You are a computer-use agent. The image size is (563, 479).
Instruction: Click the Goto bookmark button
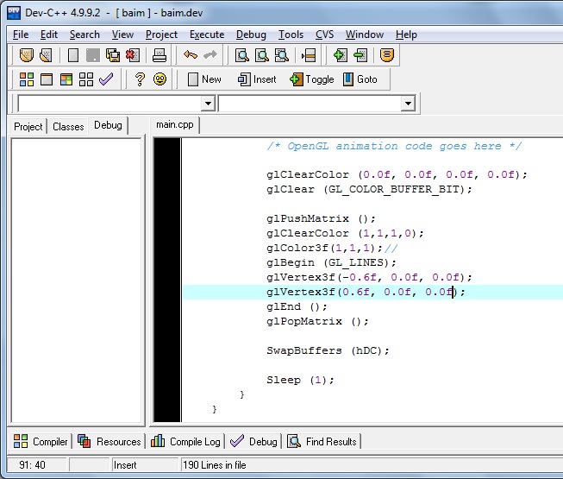[x=360, y=79]
